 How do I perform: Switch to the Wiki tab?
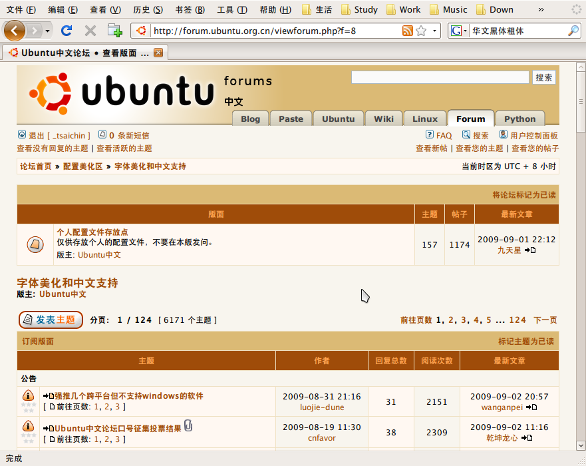(x=384, y=118)
